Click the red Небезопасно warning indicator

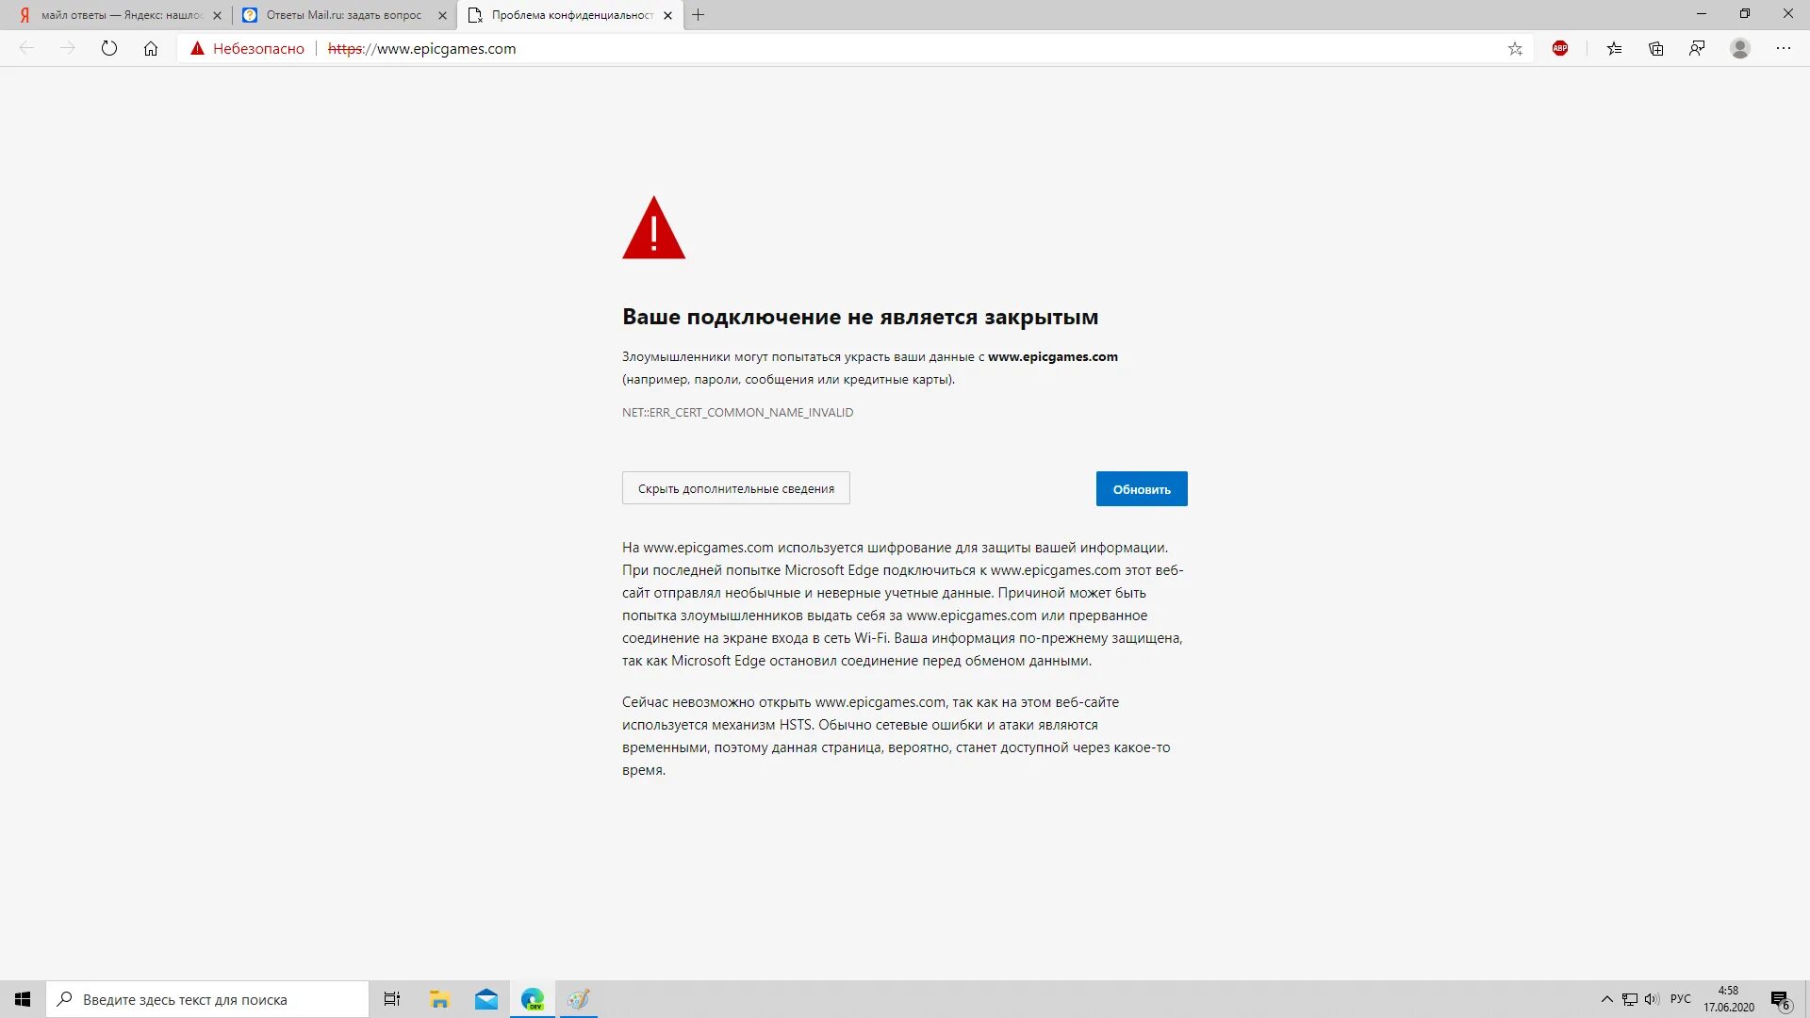coord(247,48)
